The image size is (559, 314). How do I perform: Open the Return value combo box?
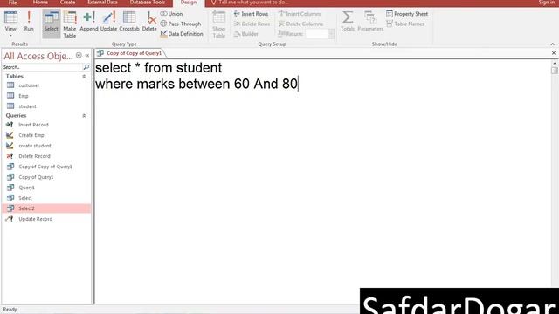[320, 34]
